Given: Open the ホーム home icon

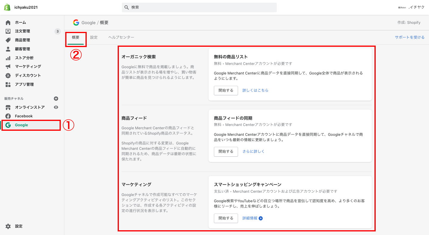Looking at the screenshot, I should pyautogui.click(x=8, y=22).
